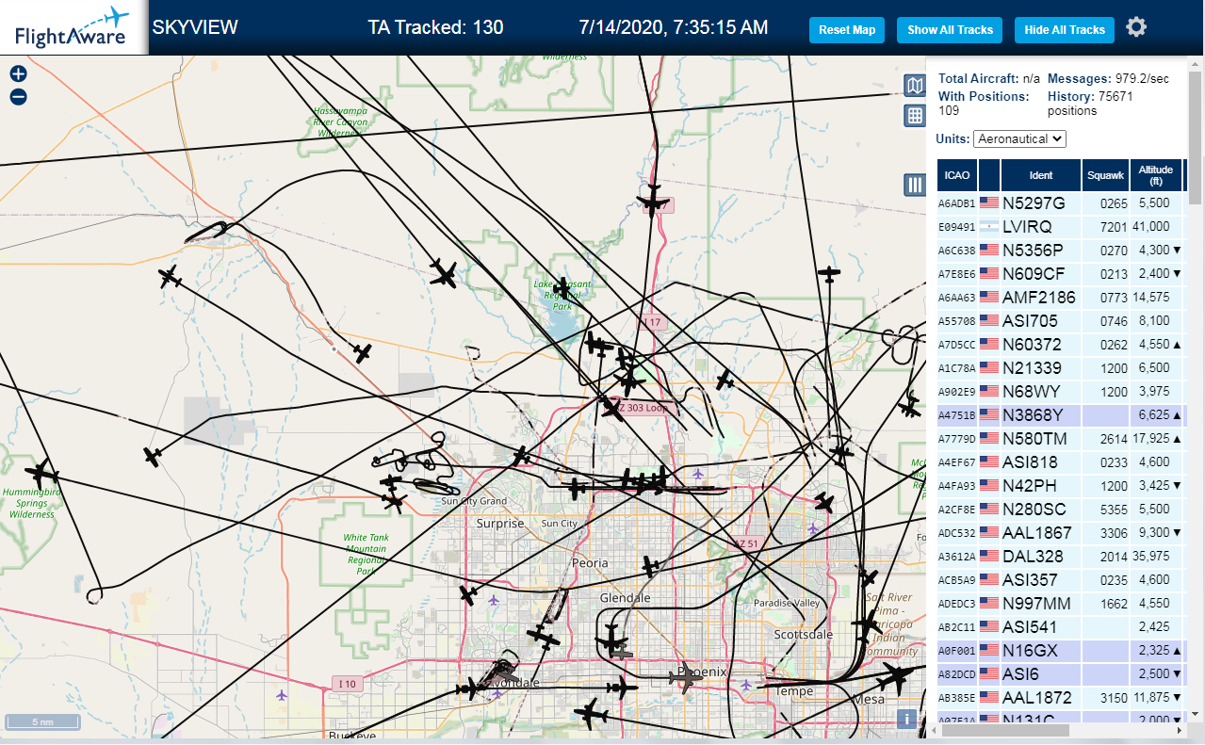The height and width of the screenshot is (745, 1205).
Task: Select the N997MM aircraft row
Action: pyautogui.click(x=1062, y=603)
